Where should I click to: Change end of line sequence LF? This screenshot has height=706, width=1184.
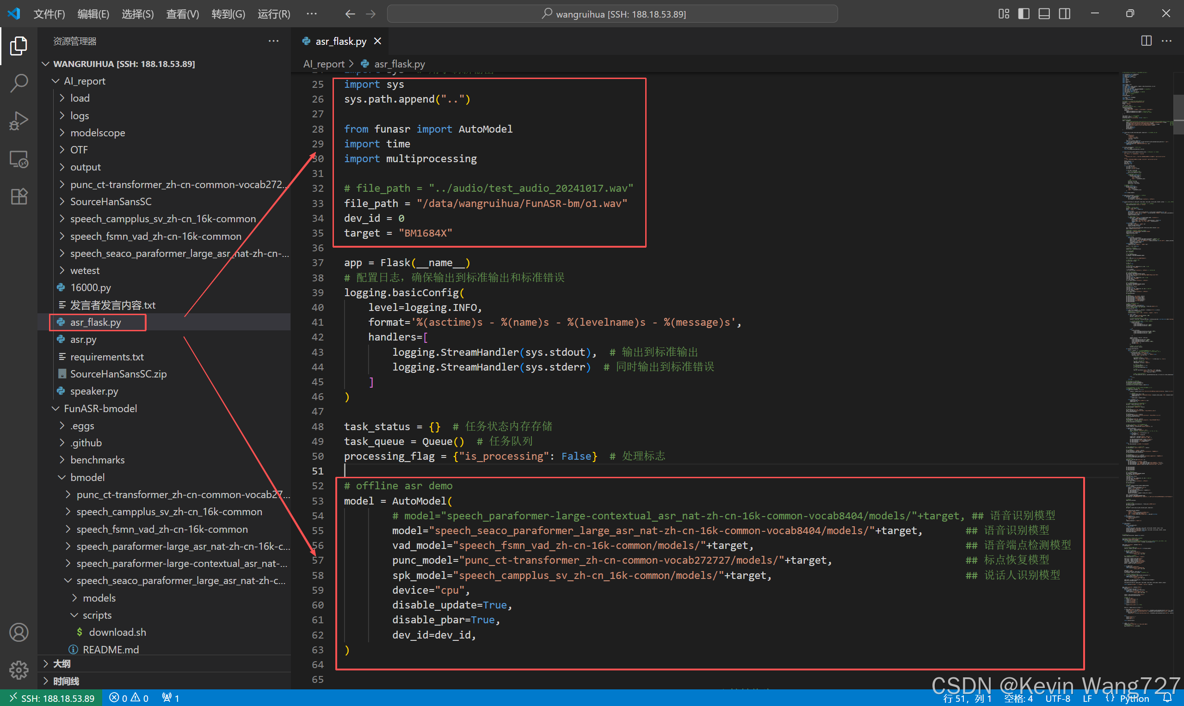1087,699
